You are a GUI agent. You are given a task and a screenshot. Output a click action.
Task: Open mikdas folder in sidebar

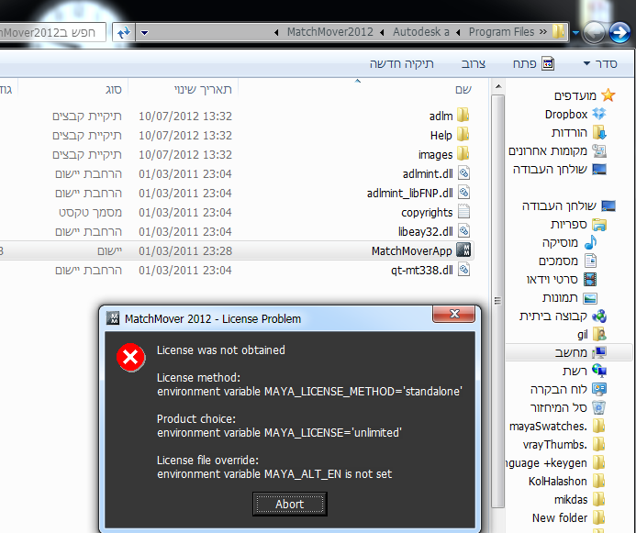(580, 499)
